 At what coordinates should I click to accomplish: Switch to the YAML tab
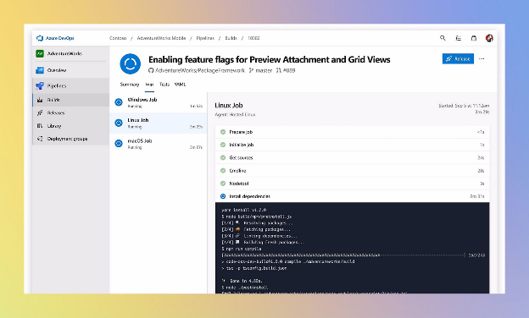(x=181, y=85)
